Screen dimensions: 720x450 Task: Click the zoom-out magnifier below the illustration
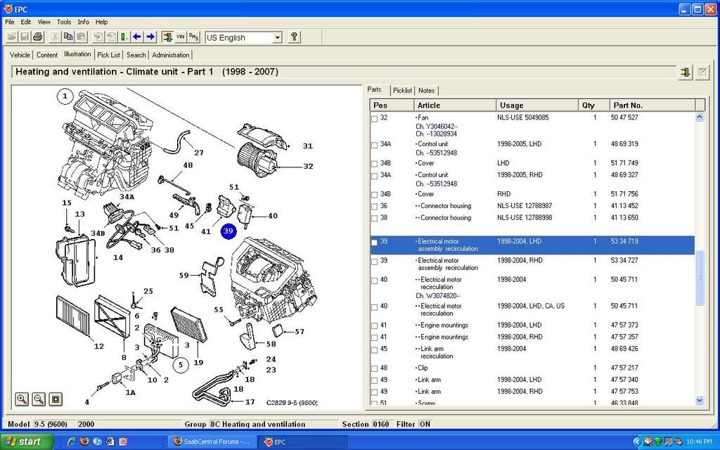[x=37, y=399]
